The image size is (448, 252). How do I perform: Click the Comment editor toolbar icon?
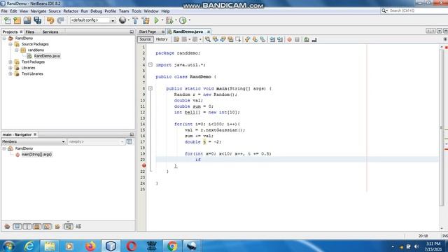pos(307,40)
